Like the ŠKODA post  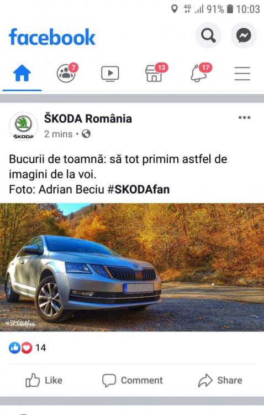pyautogui.click(x=44, y=380)
